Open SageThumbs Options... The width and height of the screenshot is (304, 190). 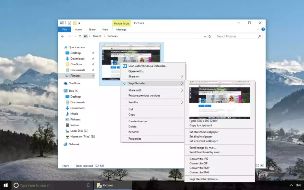tap(204, 179)
